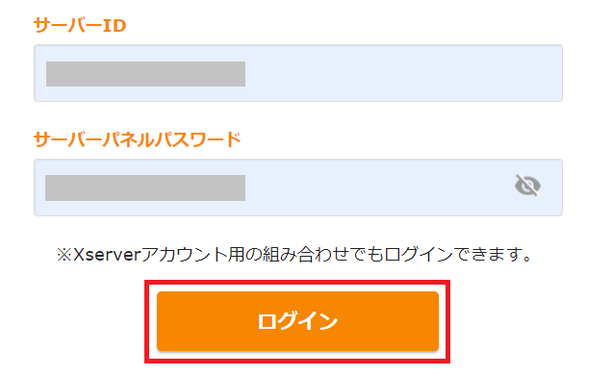Select the masked gray value in password field
Image resolution: width=612 pixels, height=375 pixels.
click(145, 187)
